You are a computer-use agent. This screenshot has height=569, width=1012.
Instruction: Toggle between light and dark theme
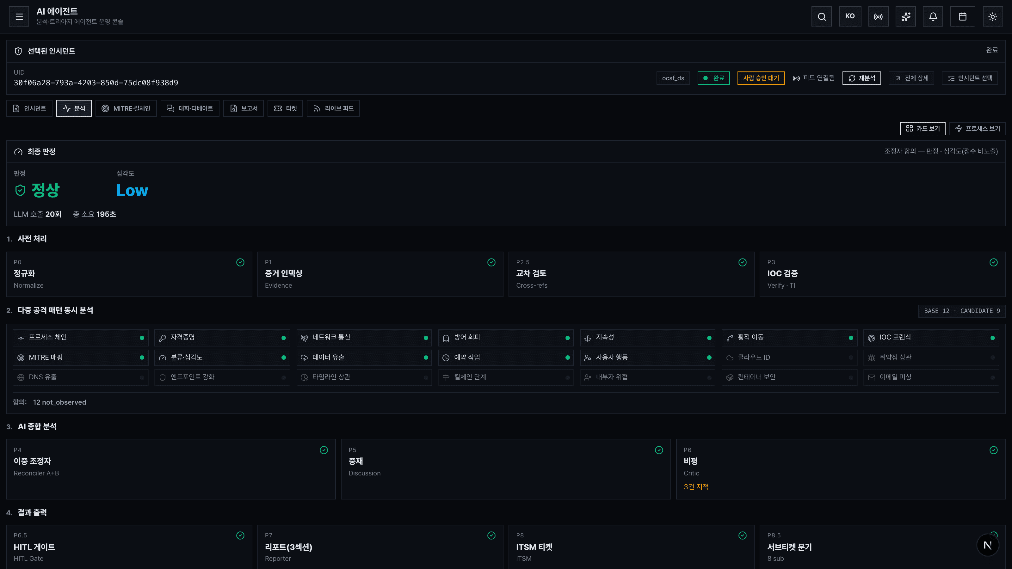993,16
